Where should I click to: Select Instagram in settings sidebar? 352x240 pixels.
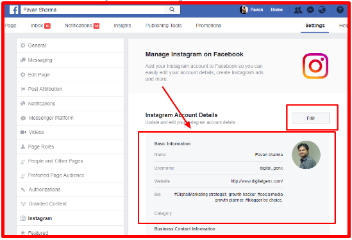(x=71, y=218)
